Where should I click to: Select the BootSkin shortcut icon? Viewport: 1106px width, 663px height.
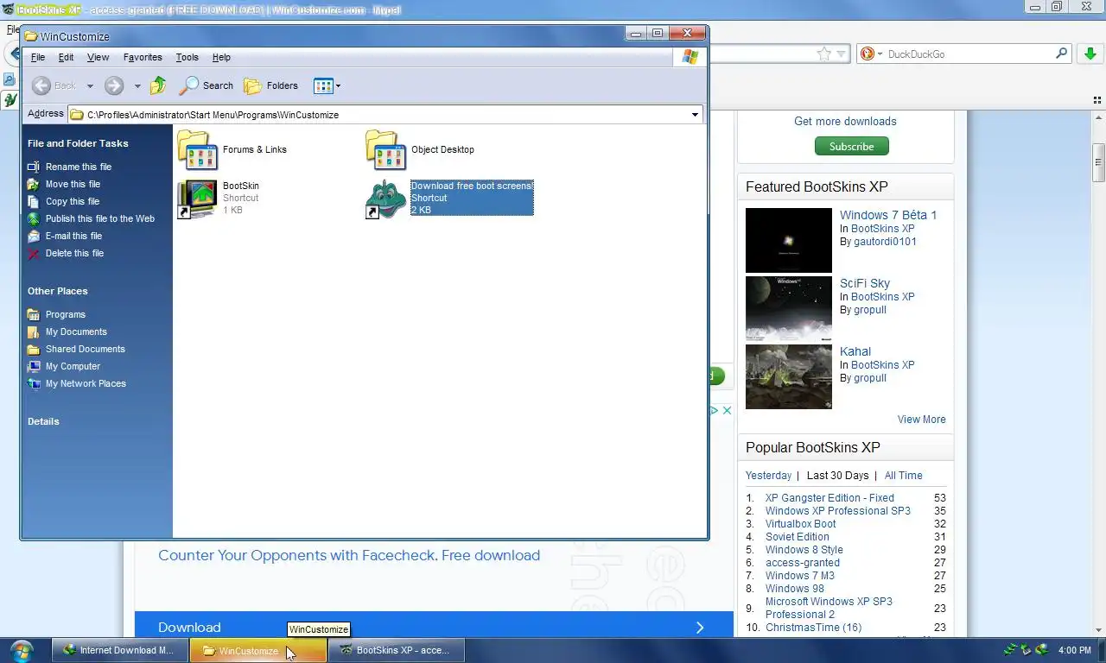pos(197,199)
